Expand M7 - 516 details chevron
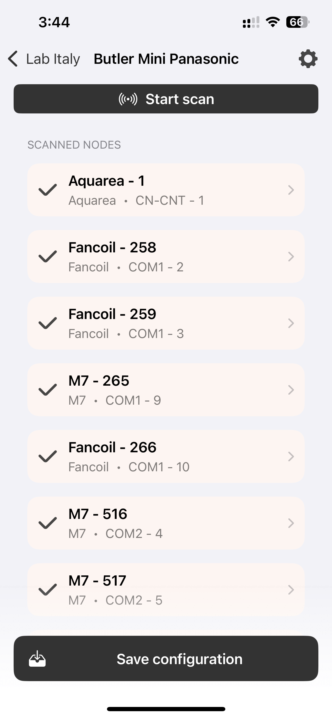 (291, 523)
